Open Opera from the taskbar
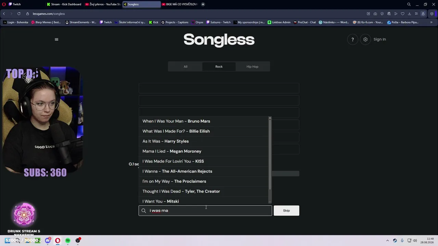Viewport: 438px width, 246px height. pos(57,241)
